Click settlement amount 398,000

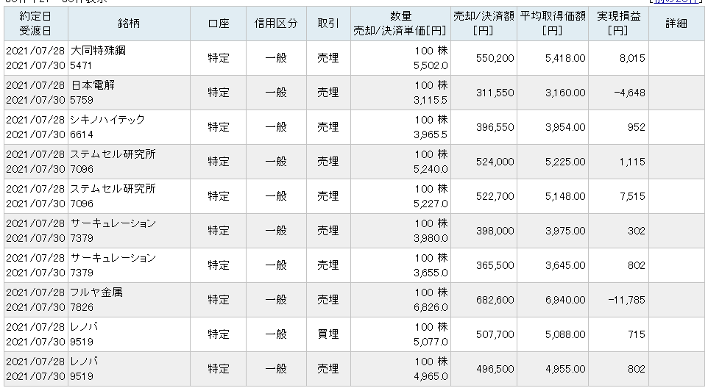click(495, 231)
